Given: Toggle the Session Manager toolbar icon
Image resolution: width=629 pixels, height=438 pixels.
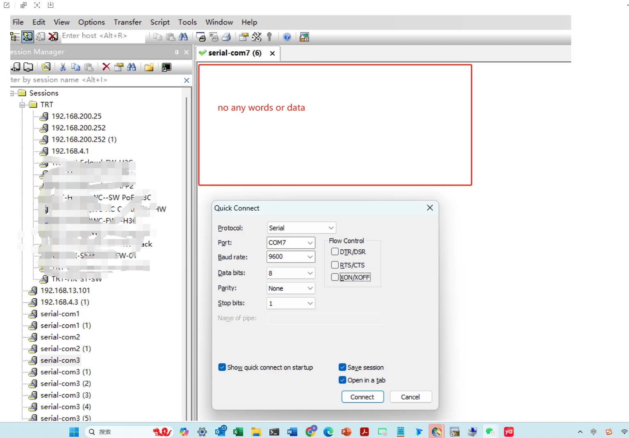Looking at the screenshot, I should pyautogui.click(x=15, y=37).
